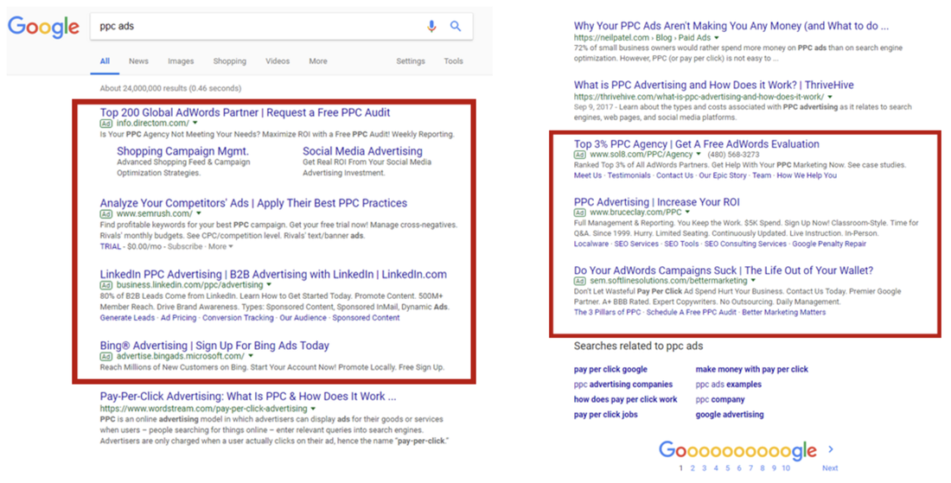Open PPC Advertising Increase Your ROI ad
The width and height of the screenshot is (951, 483).
tap(657, 202)
